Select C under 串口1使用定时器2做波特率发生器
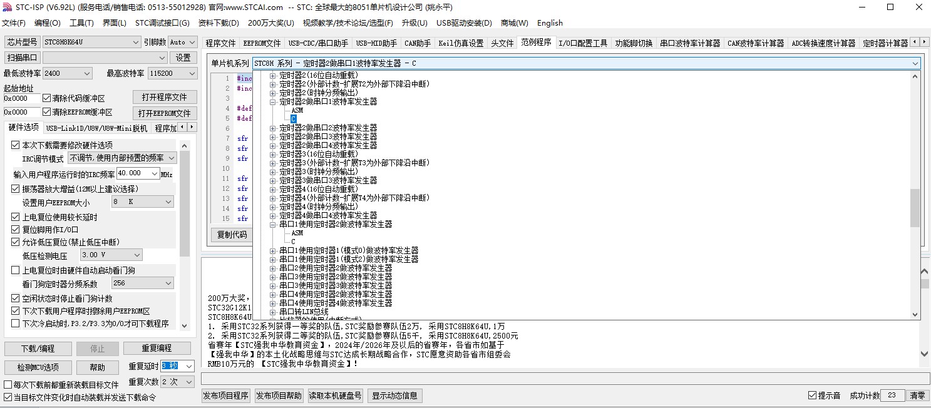The width and height of the screenshot is (931, 408). pyautogui.click(x=293, y=242)
